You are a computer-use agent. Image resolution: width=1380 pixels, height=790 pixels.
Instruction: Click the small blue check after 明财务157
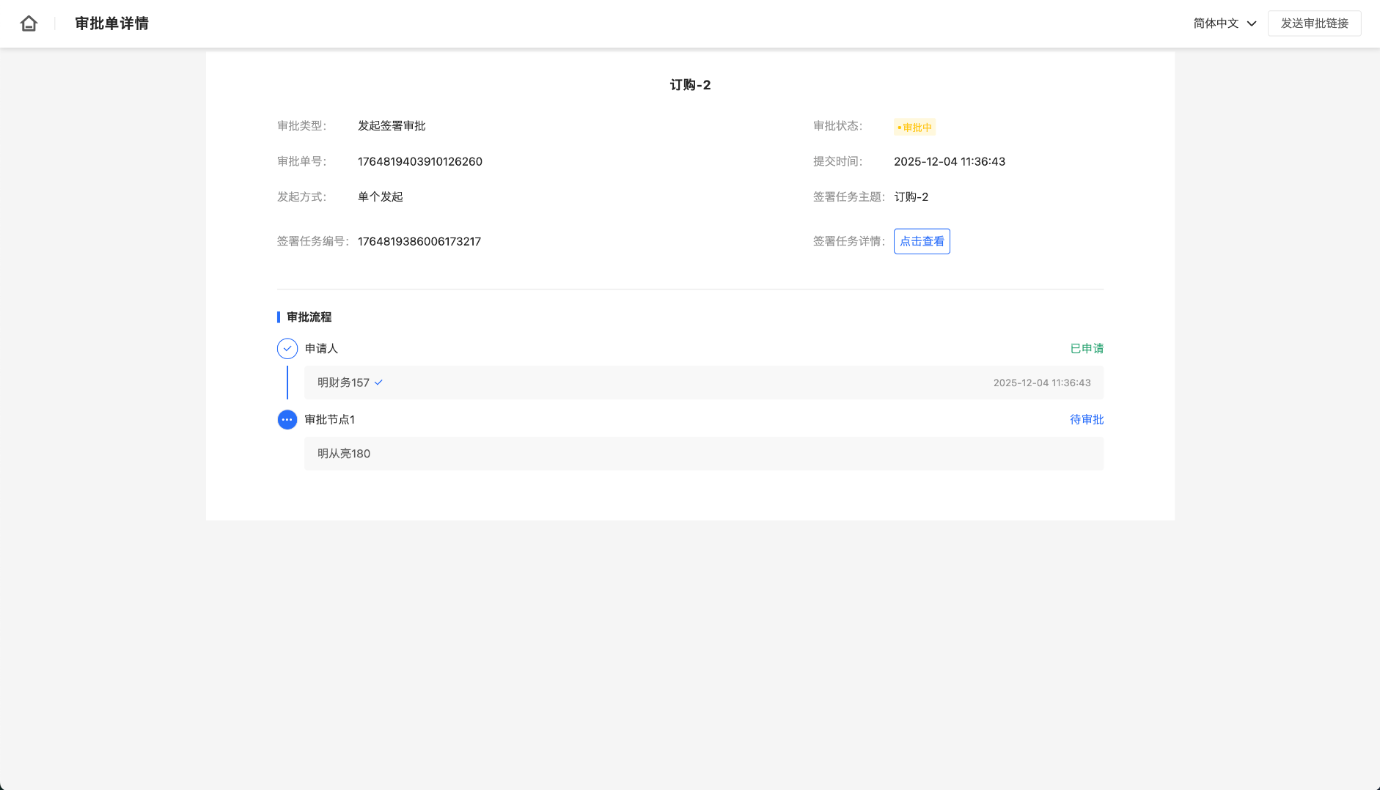pyautogui.click(x=378, y=383)
